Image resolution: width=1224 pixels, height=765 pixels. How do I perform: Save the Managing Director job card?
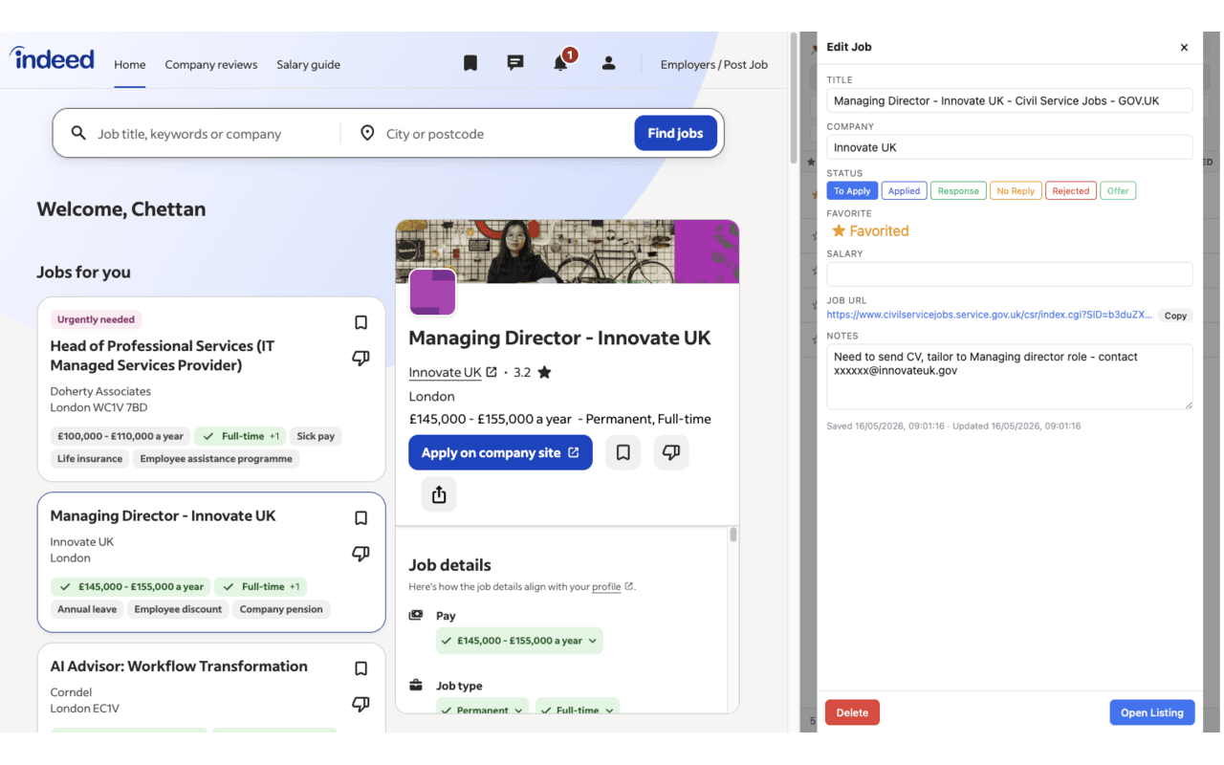point(361,518)
